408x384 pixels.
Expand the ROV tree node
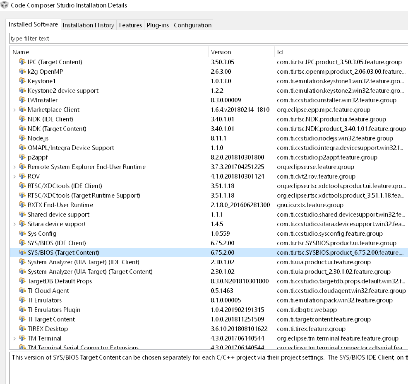click(14, 176)
